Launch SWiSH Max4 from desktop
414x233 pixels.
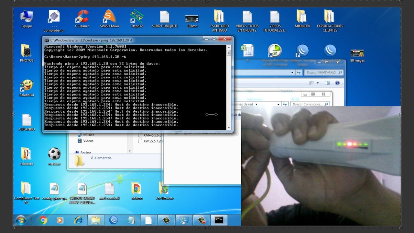tap(109, 19)
